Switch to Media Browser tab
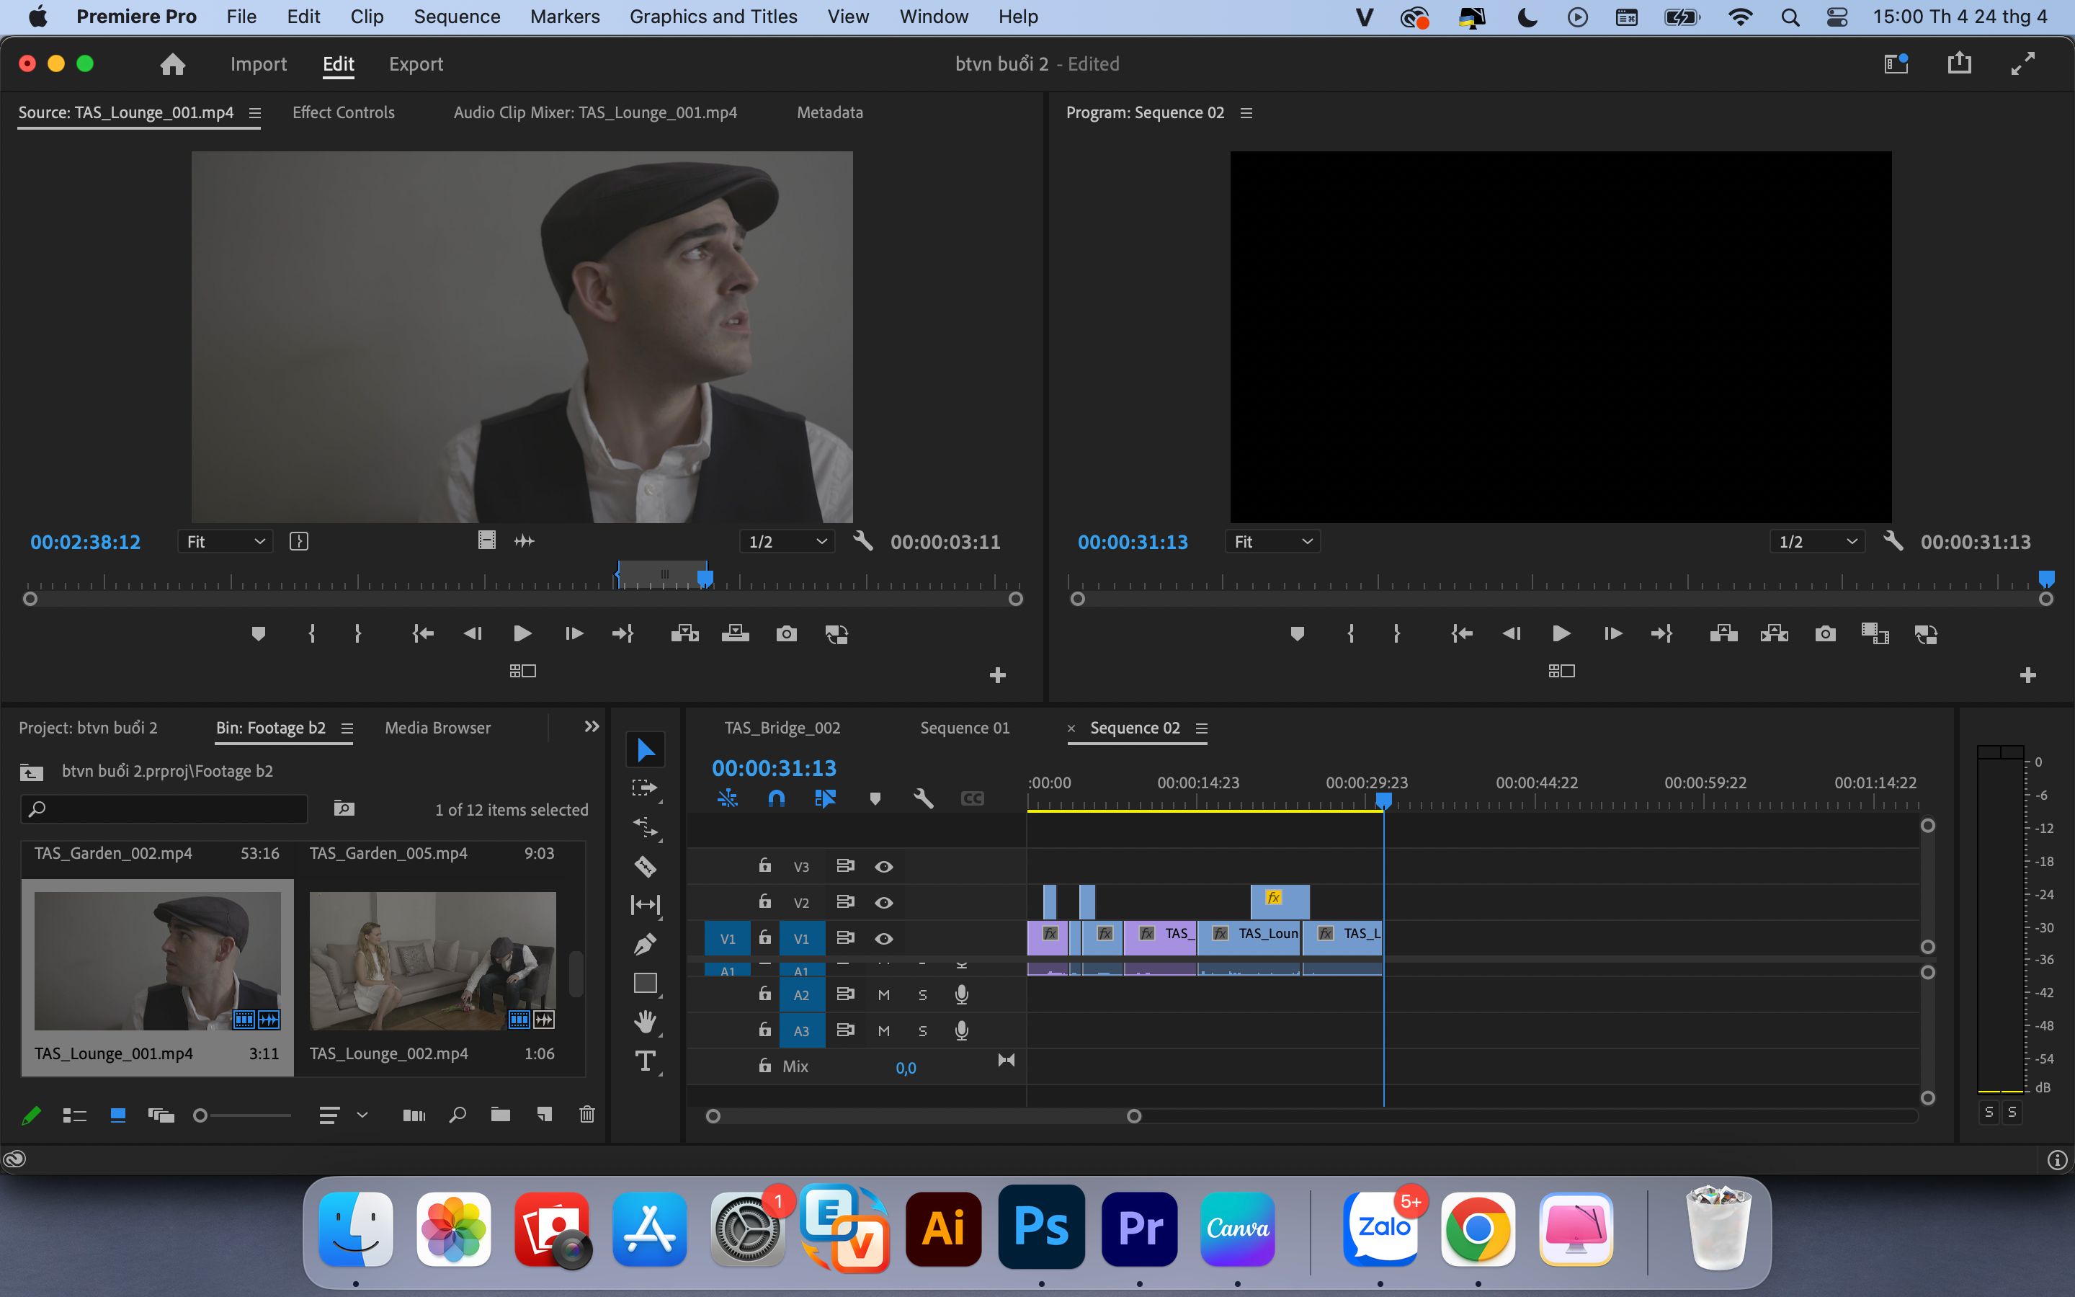This screenshot has width=2075, height=1297. click(437, 728)
